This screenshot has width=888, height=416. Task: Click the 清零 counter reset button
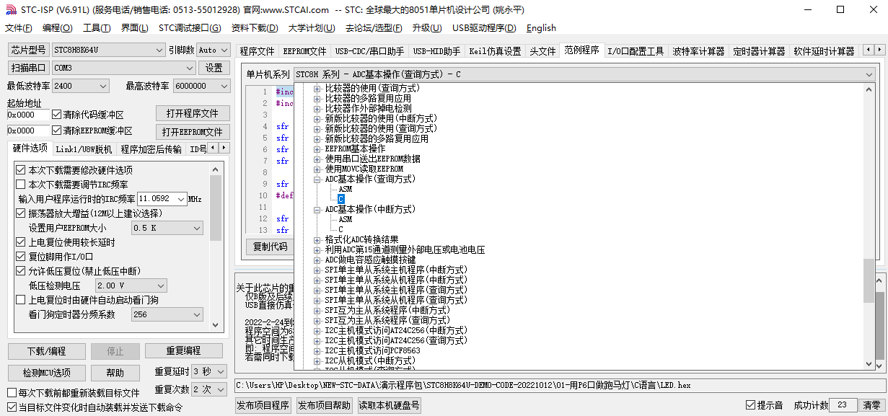click(x=871, y=405)
